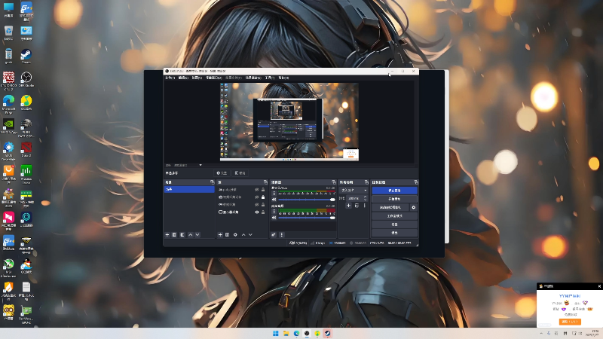Pop out the Controls dock panel
The width and height of the screenshot is (603, 339).
point(416,182)
